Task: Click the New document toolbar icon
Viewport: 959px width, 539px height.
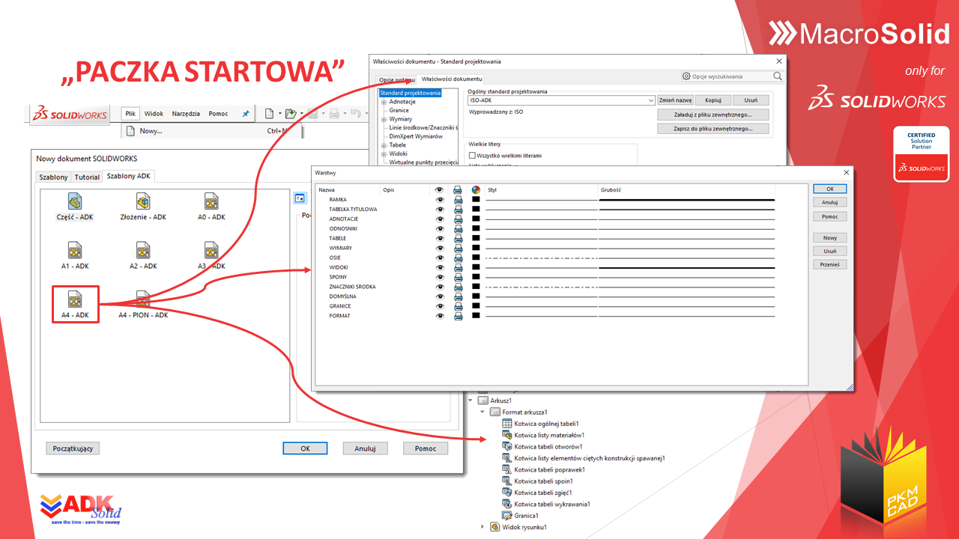Action: 270,114
